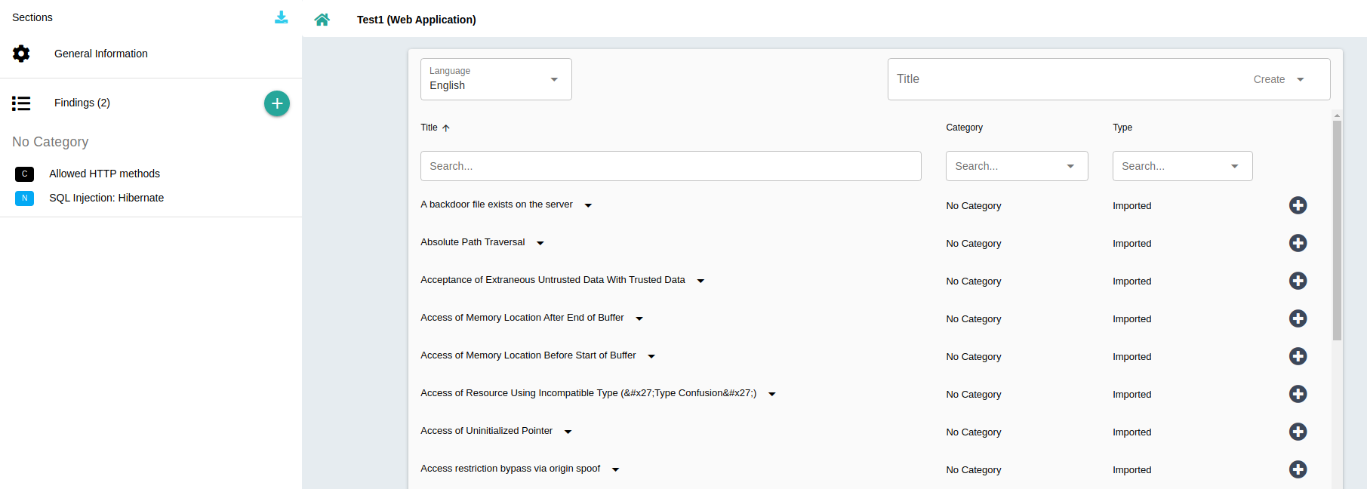
Task: Open the SQL Injection: Hibernate finding
Action: click(106, 198)
